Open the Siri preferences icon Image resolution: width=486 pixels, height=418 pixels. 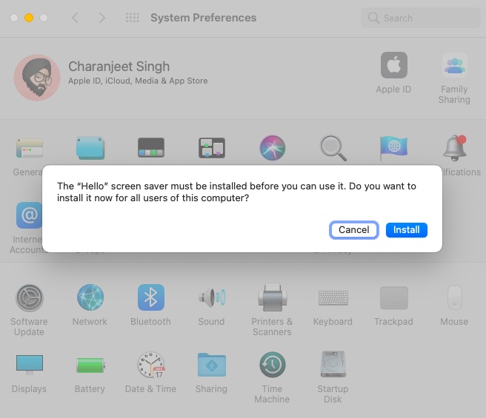[273, 148]
